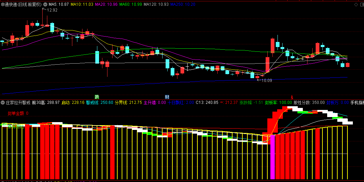Click the 申通快递(日线.前复权) chart title

[21, 4]
